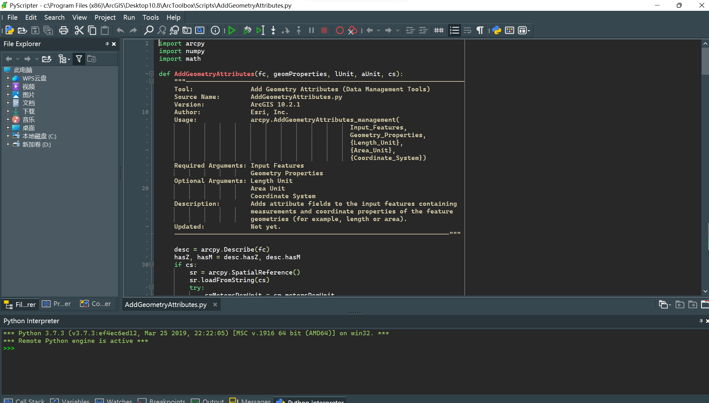Click the Find in Files icon
The height and width of the screenshot is (403, 709).
(187, 31)
